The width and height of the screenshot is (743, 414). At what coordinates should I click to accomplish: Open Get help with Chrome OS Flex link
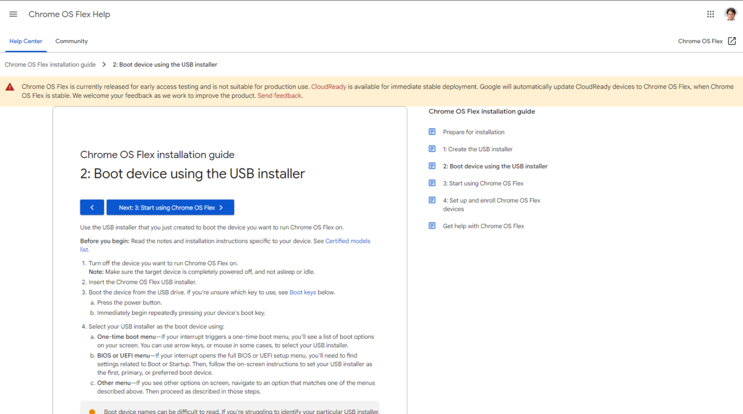484,226
